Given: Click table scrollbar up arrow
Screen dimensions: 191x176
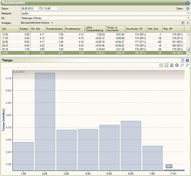Looking at the screenshot, I should click(188, 34).
